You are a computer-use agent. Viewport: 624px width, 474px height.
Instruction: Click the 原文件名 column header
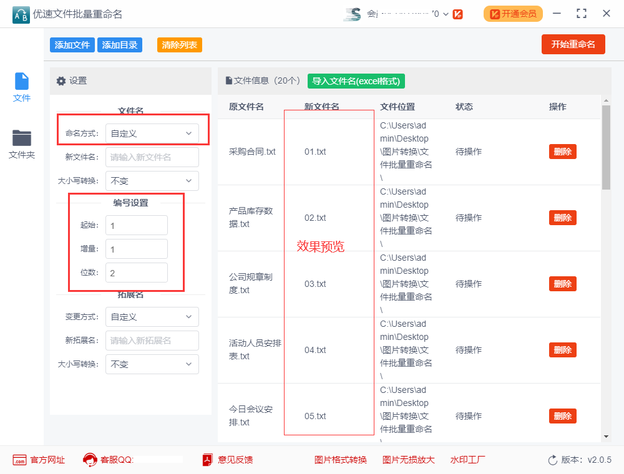pyautogui.click(x=246, y=107)
